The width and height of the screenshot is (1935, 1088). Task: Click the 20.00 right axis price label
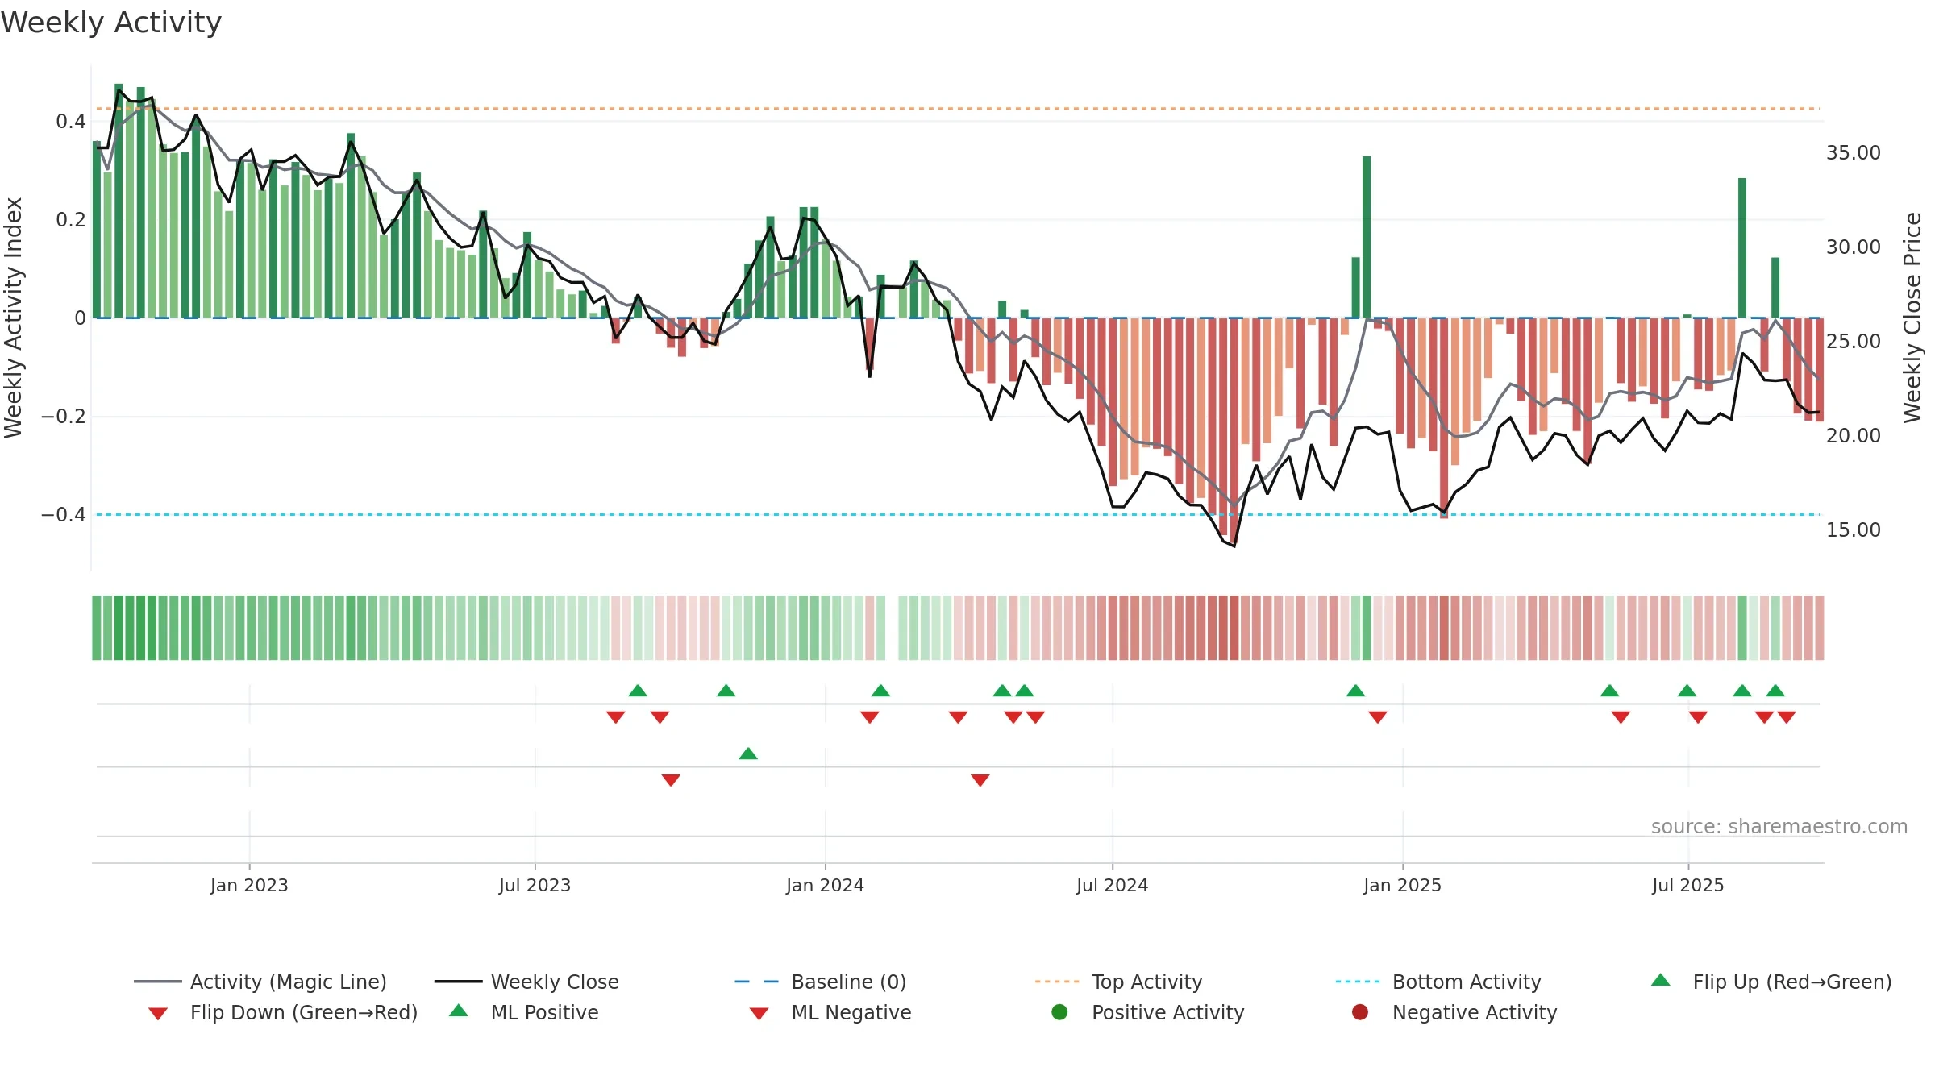(x=1854, y=435)
